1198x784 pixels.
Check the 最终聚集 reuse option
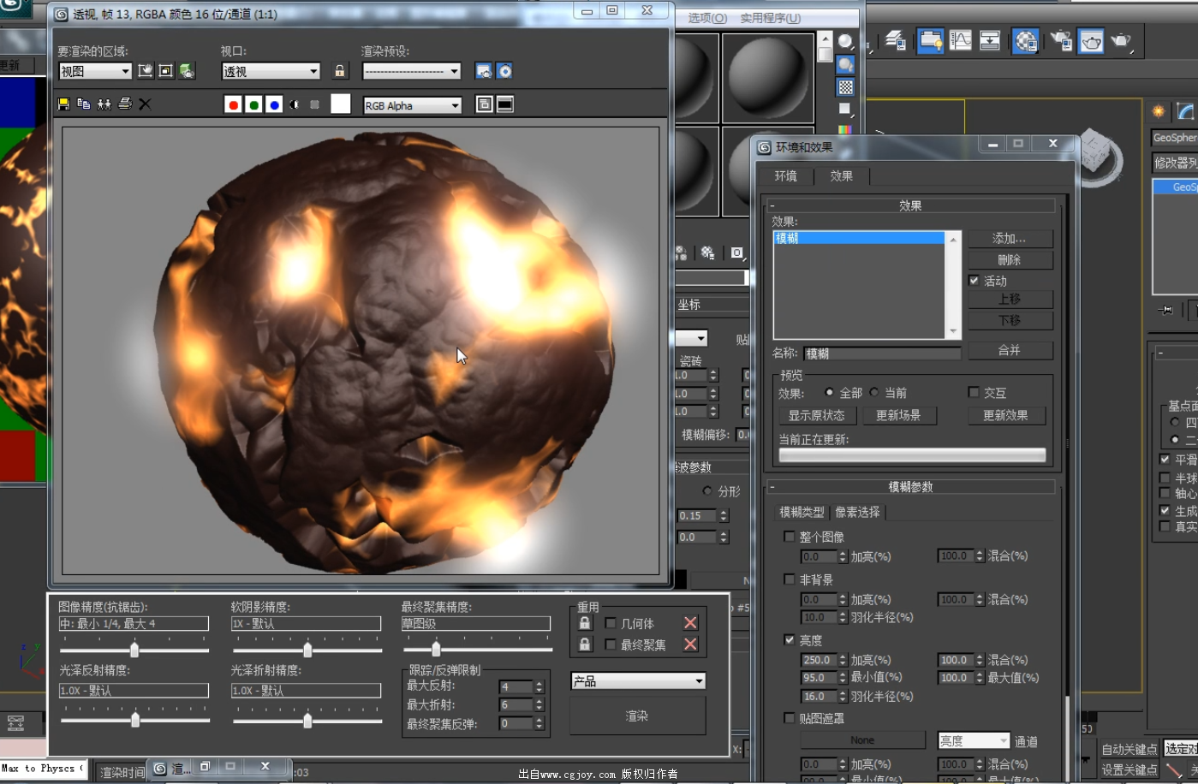(x=611, y=644)
